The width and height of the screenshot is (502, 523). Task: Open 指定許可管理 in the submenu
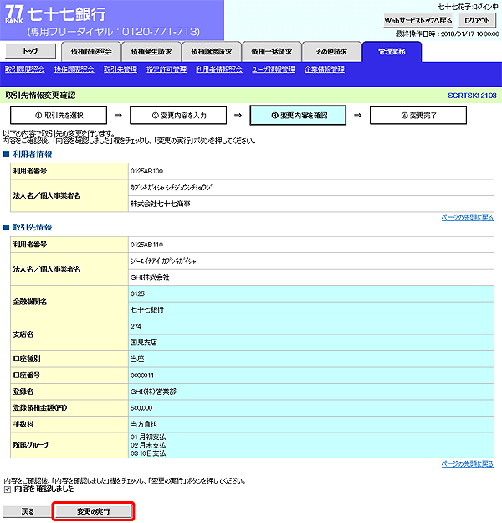point(166,70)
